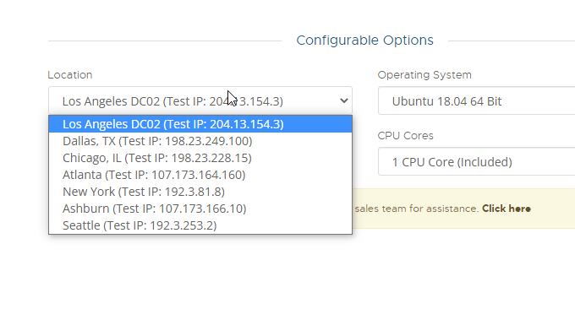
Task: Click the CPU Cores label
Action: [406, 135]
